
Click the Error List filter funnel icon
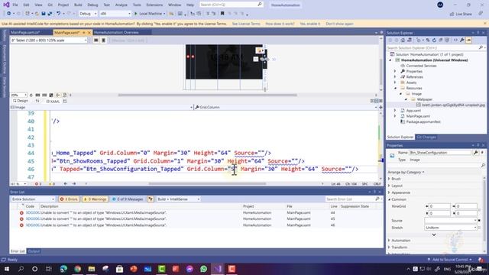151,199
